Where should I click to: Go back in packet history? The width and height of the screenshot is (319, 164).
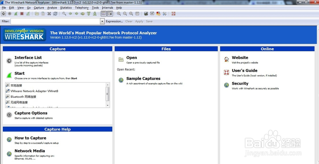[70, 14]
